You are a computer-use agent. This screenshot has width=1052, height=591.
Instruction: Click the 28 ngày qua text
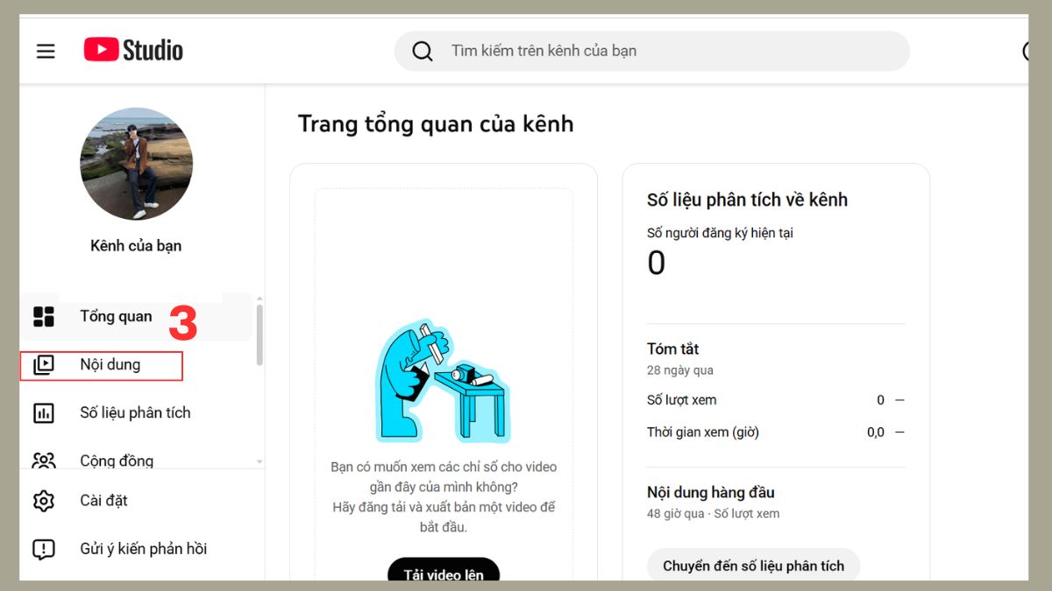click(x=680, y=370)
